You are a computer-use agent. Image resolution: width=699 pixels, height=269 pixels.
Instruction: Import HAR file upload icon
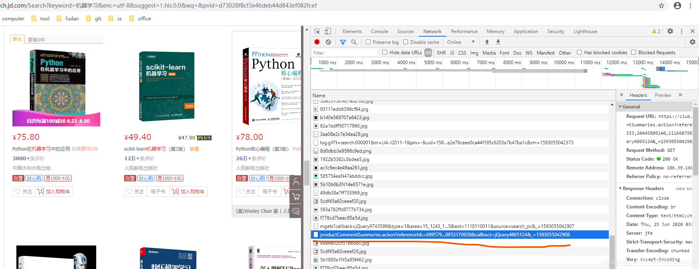click(x=487, y=42)
